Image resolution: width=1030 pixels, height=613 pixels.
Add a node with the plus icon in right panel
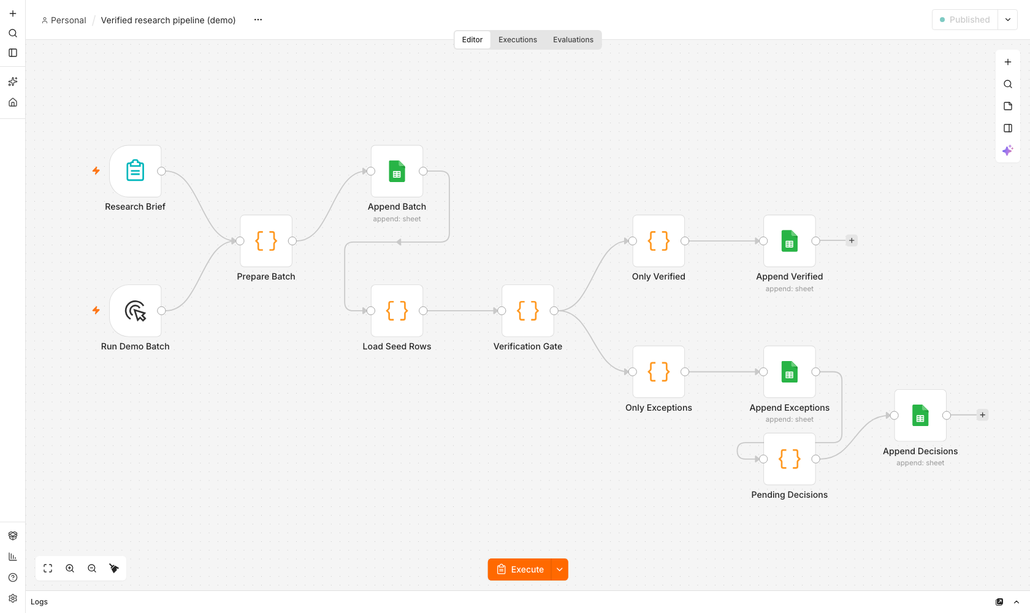tap(1008, 62)
